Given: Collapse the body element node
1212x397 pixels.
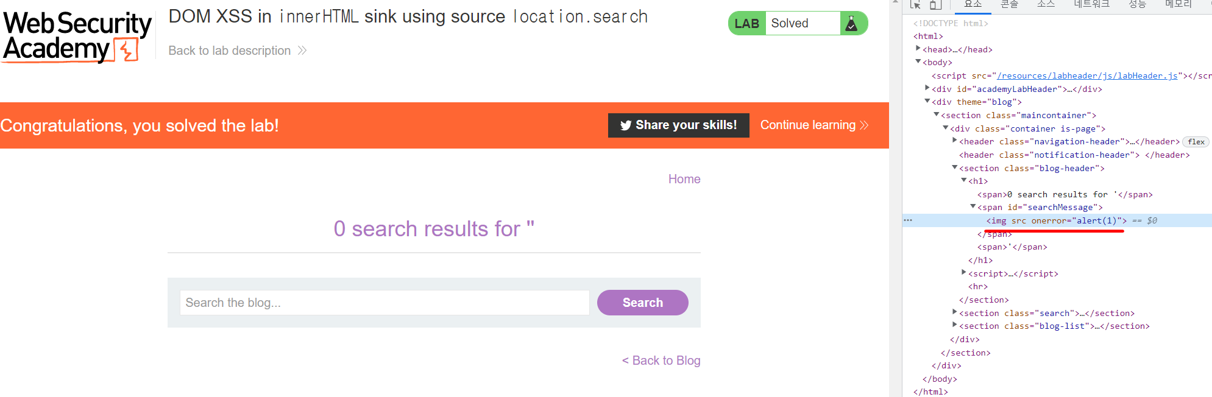Looking at the screenshot, I should pyautogui.click(x=918, y=61).
